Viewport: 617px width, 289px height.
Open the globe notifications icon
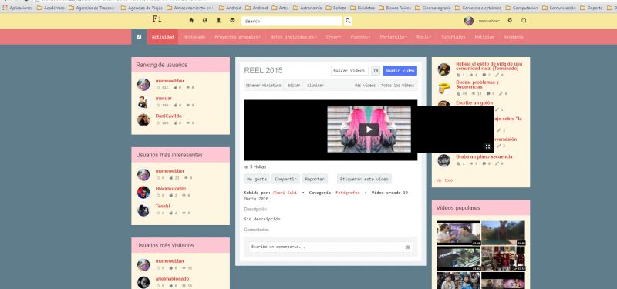click(x=205, y=21)
